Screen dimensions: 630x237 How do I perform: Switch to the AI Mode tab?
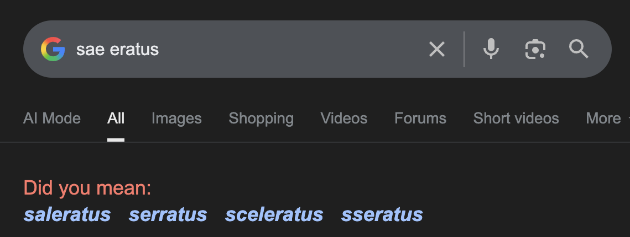(x=52, y=118)
